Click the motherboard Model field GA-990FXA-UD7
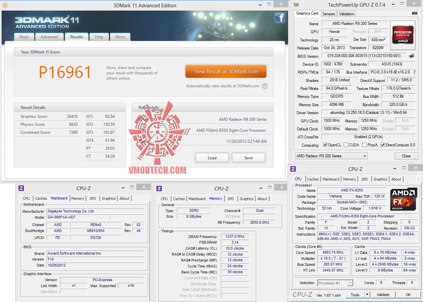 tap(78, 217)
